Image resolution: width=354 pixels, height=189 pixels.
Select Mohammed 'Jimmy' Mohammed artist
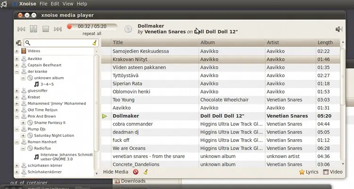point(57,103)
